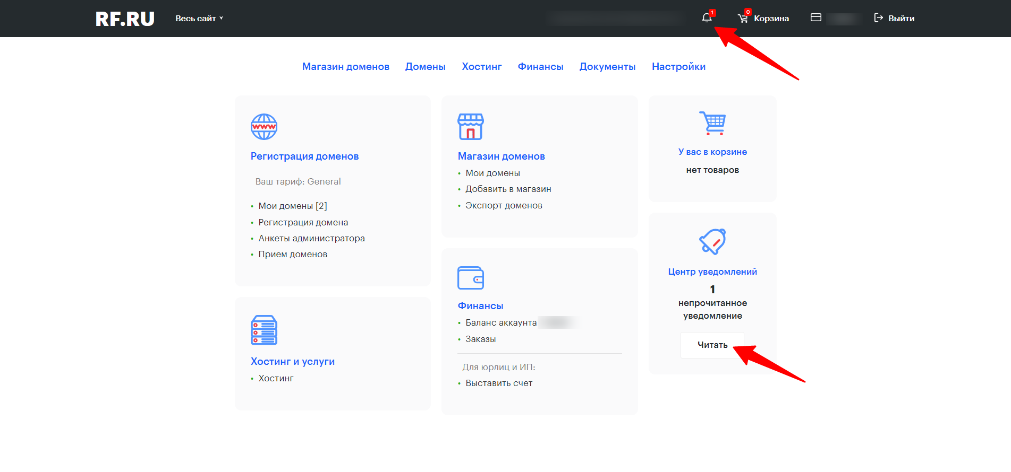1011x472 pixels.
Task: Click the Выйти logout link
Action: click(894, 19)
